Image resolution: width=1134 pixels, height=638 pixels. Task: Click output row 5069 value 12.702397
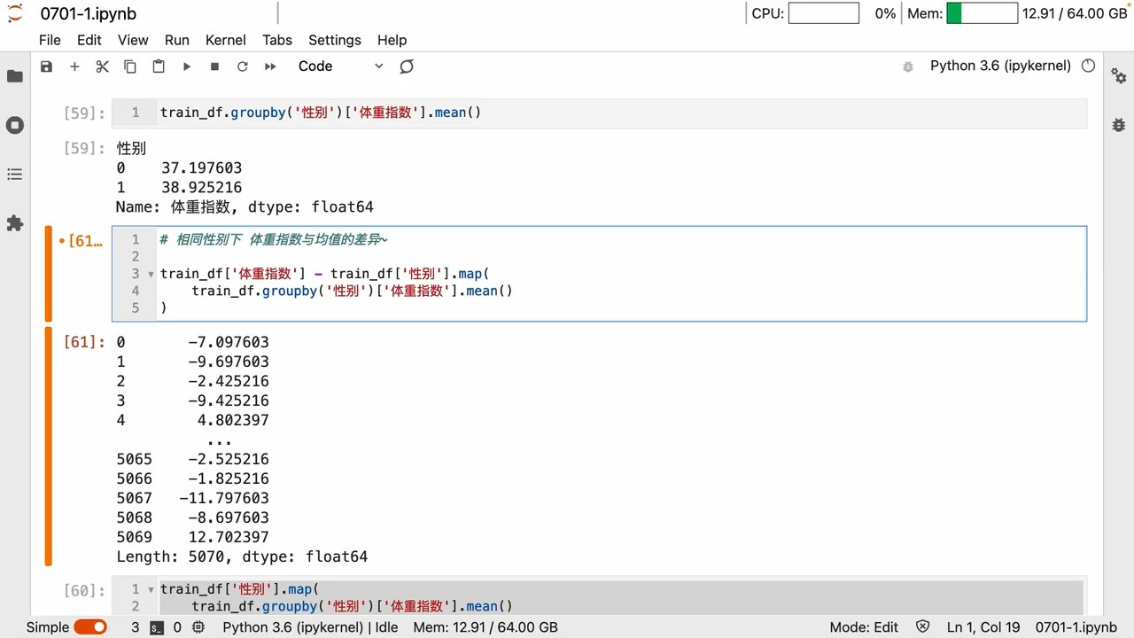click(229, 538)
